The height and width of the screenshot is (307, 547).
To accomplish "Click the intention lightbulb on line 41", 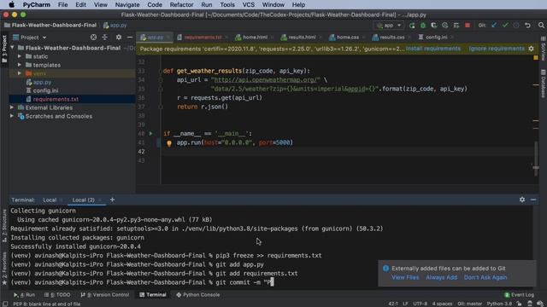I will [169, 143].
